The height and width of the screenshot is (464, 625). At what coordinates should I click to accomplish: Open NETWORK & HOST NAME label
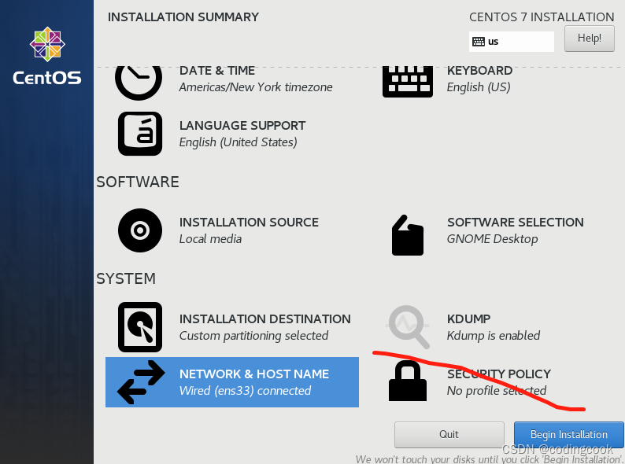pyautogui.click(x=254, y=374)
